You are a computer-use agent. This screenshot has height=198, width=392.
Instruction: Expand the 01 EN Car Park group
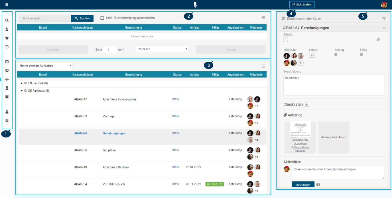point(22,83)
